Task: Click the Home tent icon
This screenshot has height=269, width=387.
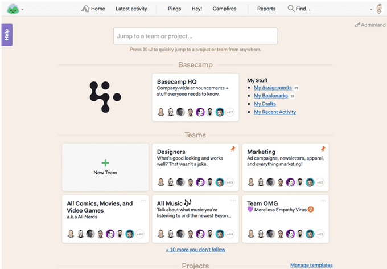Action: tap(85, 9)
